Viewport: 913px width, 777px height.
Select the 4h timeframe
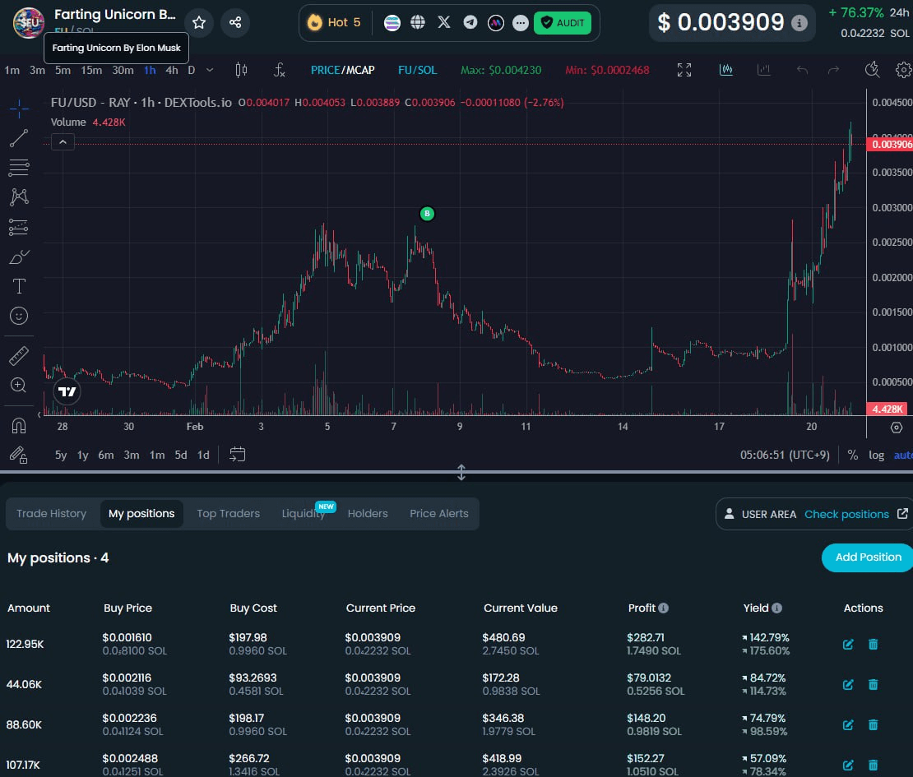(172, 71)
